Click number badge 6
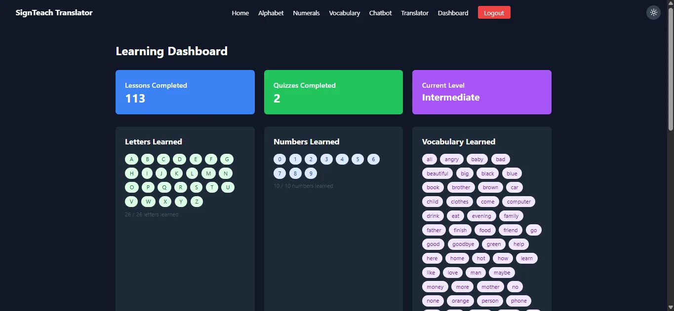674x311 pixels. pyautogui.click(x=373, y=159)
